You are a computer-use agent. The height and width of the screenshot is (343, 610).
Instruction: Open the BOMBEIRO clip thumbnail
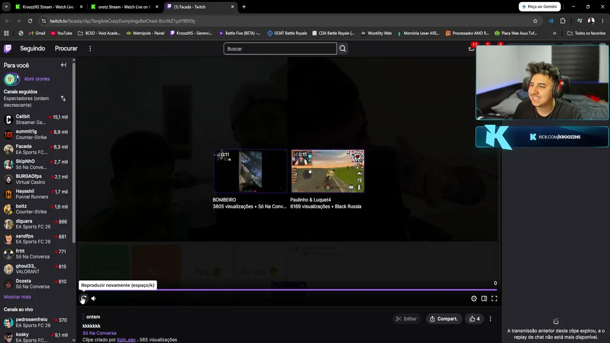point(250,171)
